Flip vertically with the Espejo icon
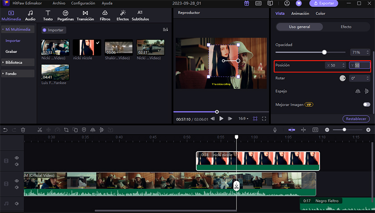The image size is (375, 213). click(367, 91)
